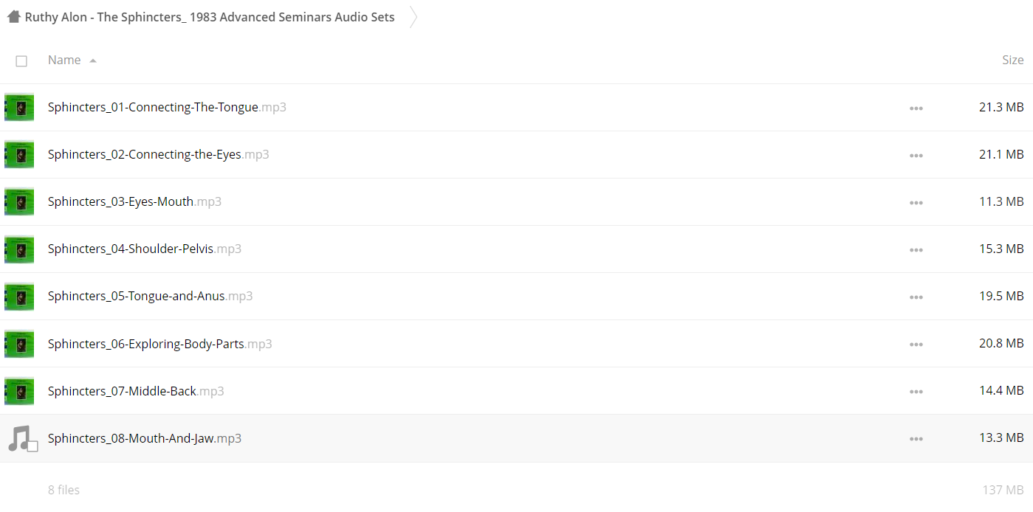
Task: Open Sphincters_02-Connecting-the-Eyes.mp3 file
Action: (158, 154)
